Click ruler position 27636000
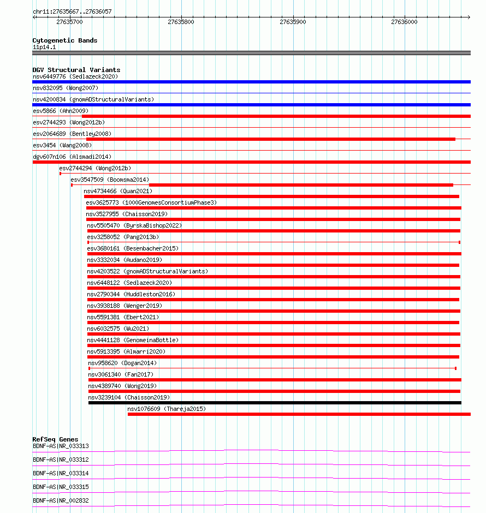The height and width of the screenshot is (513, 486). pyautogui.click(x=404, y=22)
